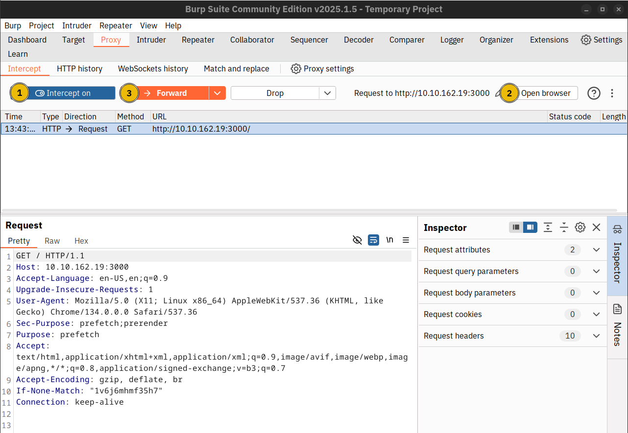Open the View menu
Viewport: 628px width, 433px height.
(x=148, y=25)
